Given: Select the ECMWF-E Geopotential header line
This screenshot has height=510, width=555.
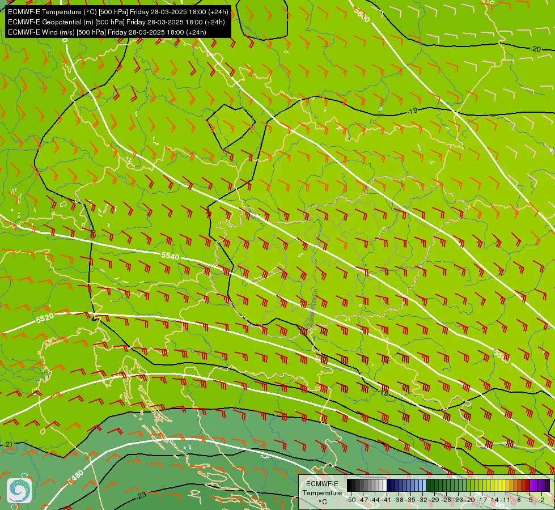Looking at the screenshot, I should (116, 22).
